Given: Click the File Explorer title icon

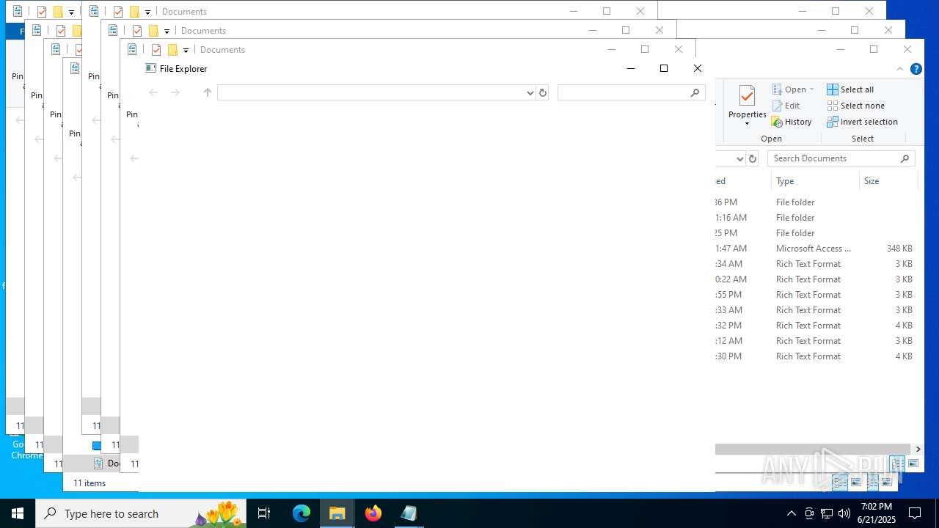Looking at the screenshot, I should (x=150, y=68).
